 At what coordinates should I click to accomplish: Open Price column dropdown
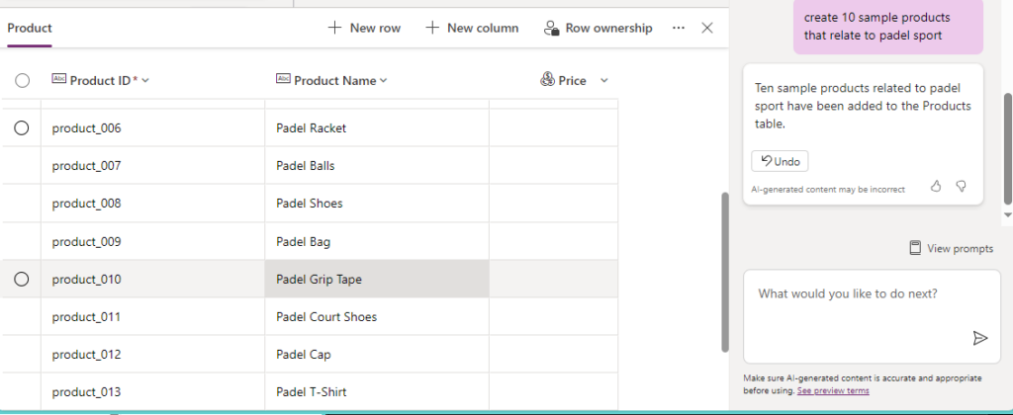pos(604,80)
